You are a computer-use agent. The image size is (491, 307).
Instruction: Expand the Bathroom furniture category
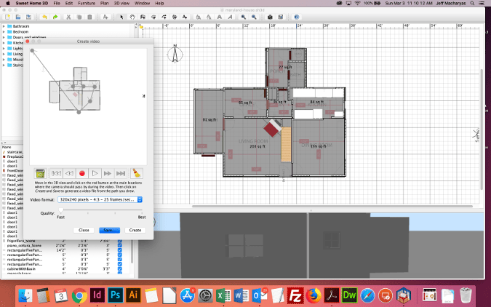click(4, 26)
